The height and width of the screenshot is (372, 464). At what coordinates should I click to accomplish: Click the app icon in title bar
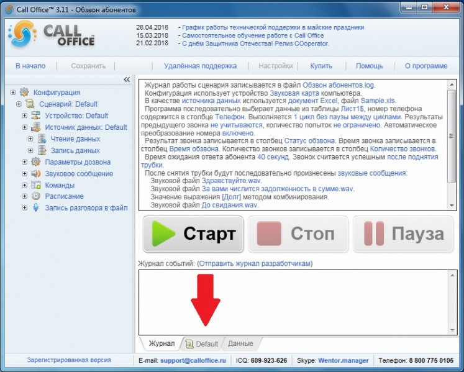pos(9,9)
